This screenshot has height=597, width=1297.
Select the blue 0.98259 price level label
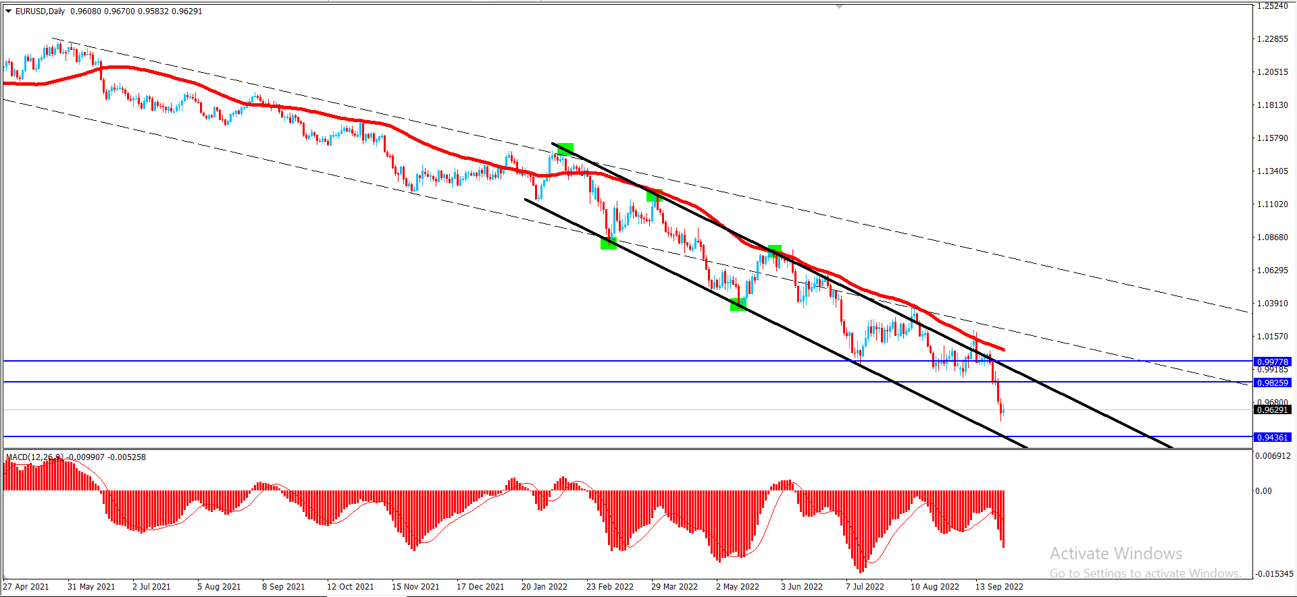1272,382
